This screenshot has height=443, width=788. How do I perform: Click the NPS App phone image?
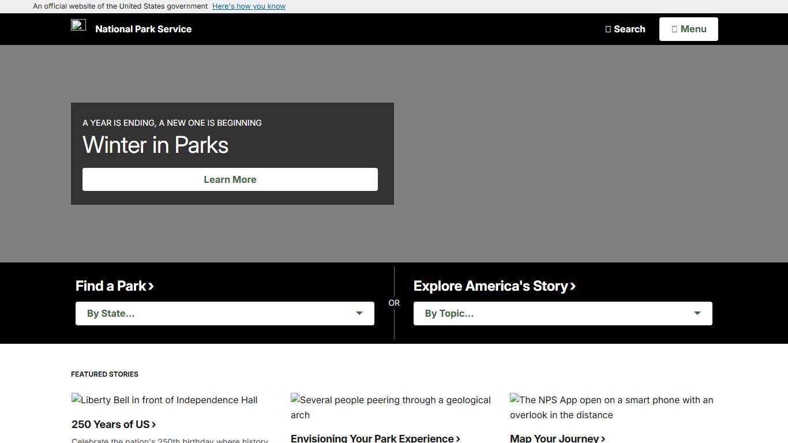(x=611, y=407)
